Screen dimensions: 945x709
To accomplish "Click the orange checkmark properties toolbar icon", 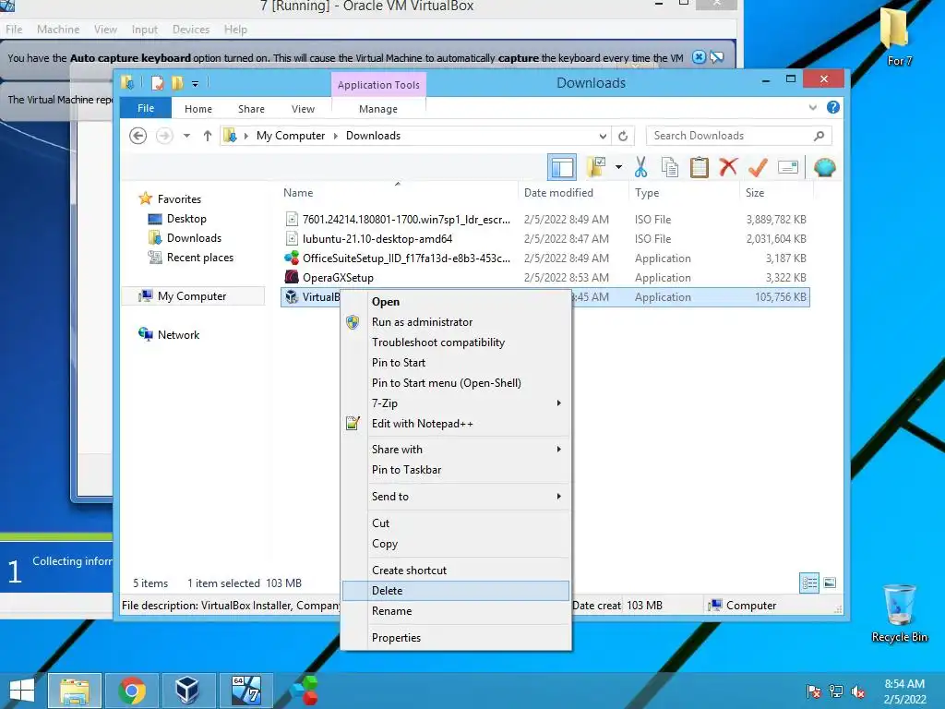I will click(x=758, y=167).
